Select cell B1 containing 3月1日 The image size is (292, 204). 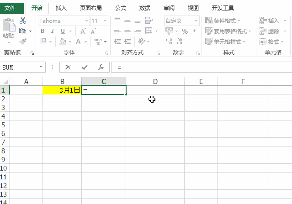click(x=62, y=90)
